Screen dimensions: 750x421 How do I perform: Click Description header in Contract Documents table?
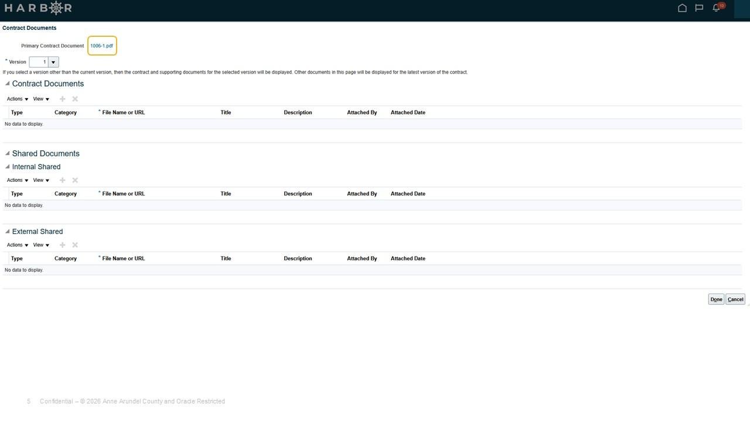(298, 112)
